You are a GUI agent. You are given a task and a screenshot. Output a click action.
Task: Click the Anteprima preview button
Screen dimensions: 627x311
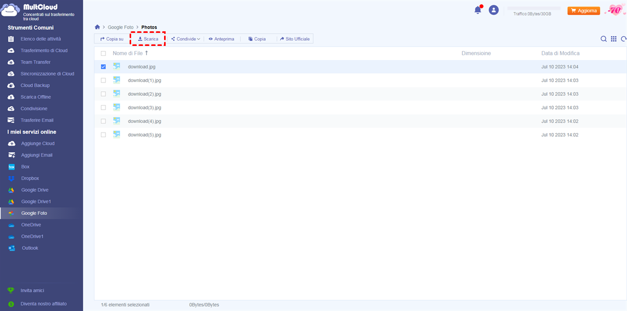tap(221, 39)
